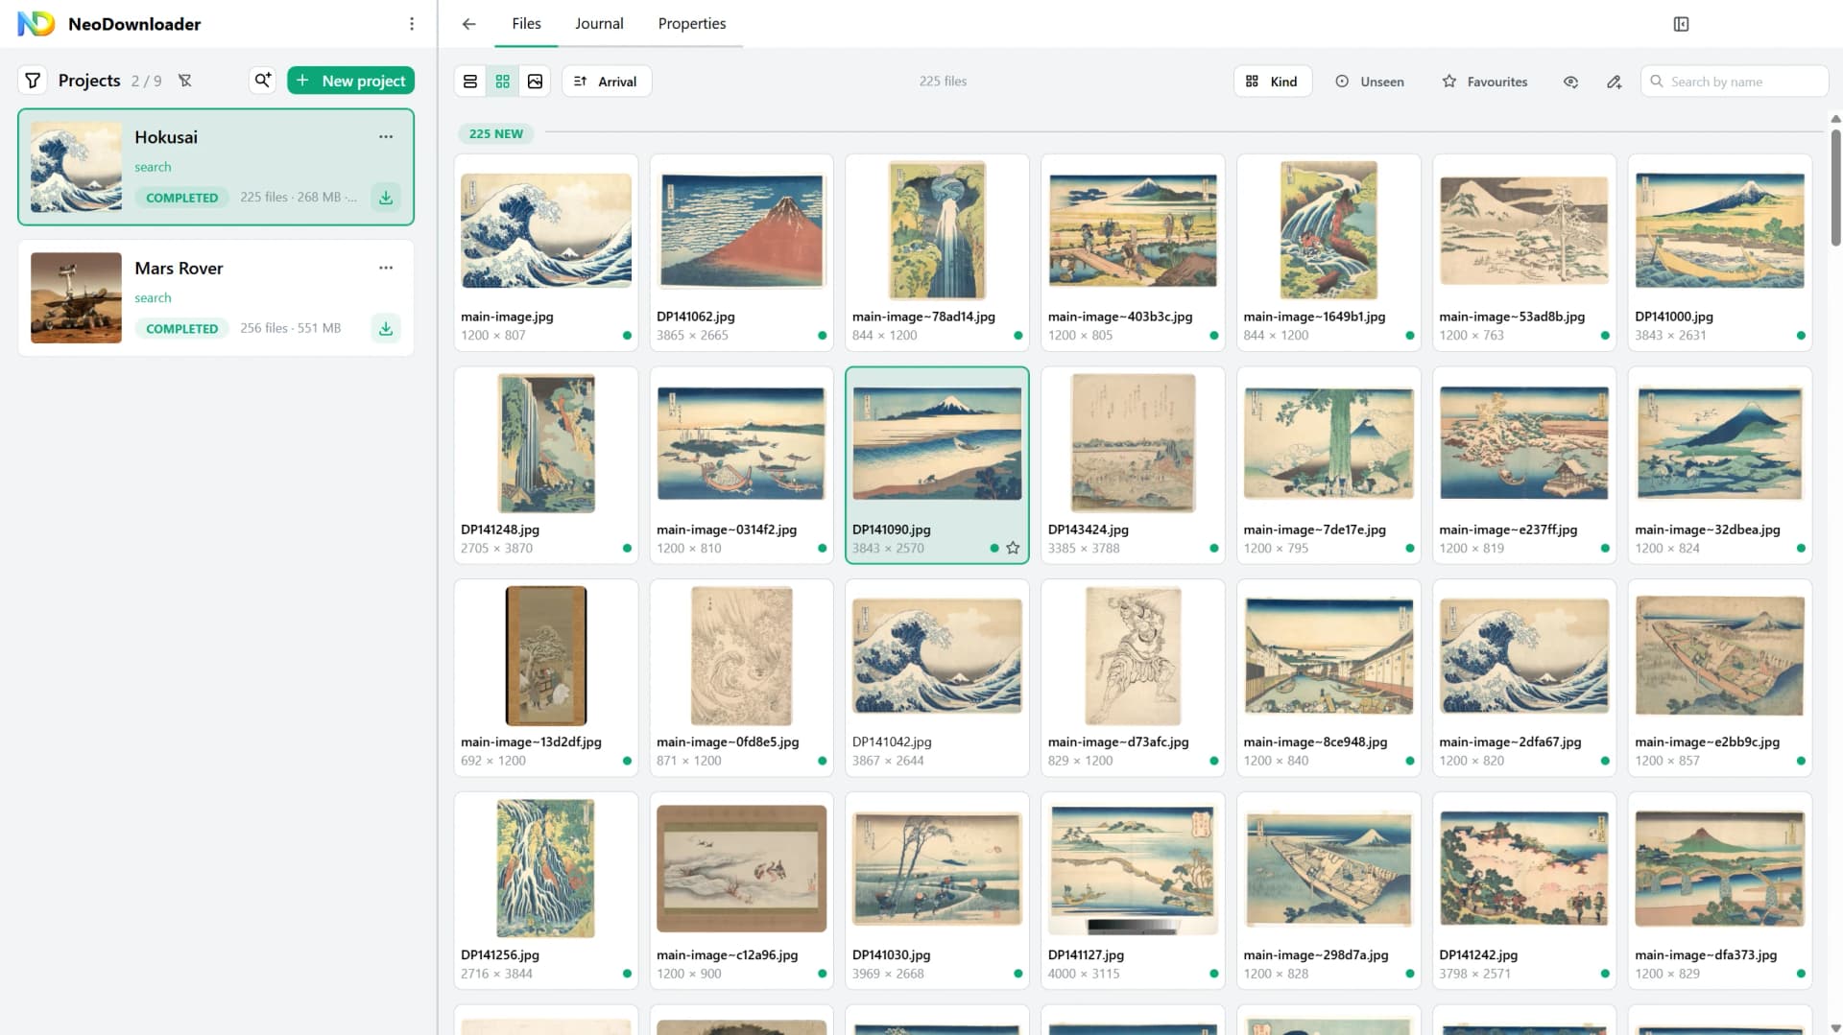Select DP141242.jpg thumbnail
Viewport: 1843px width, 1035px height.
[x=1524, y=869]
